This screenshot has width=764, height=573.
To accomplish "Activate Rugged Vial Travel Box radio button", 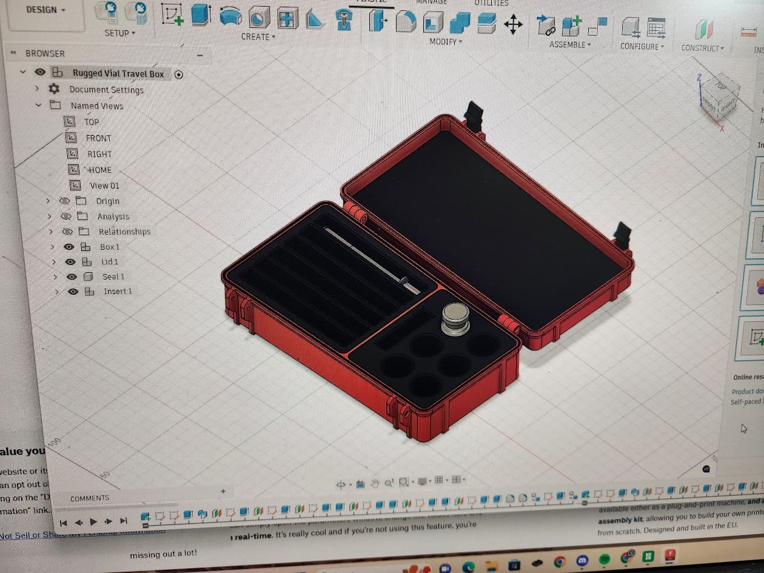I will pyautogui.click(x=179, y=75).
